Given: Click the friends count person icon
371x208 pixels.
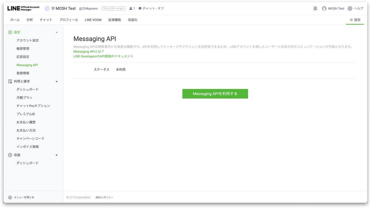Looking at the screenshot, I should coord(131,8).
